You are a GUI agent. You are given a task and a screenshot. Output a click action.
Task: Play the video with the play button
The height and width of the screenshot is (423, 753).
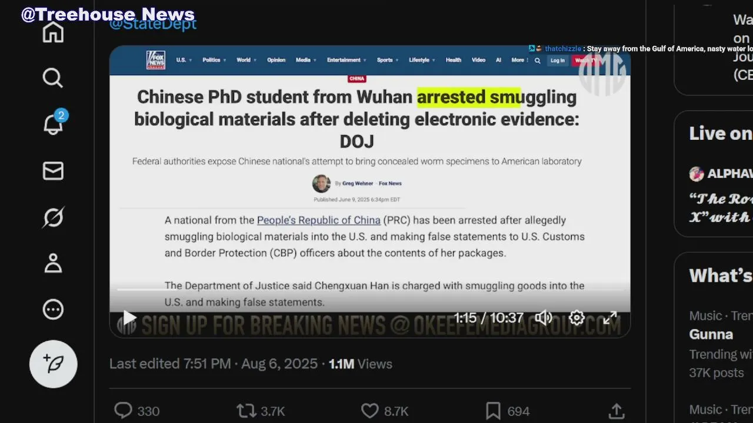129,318
